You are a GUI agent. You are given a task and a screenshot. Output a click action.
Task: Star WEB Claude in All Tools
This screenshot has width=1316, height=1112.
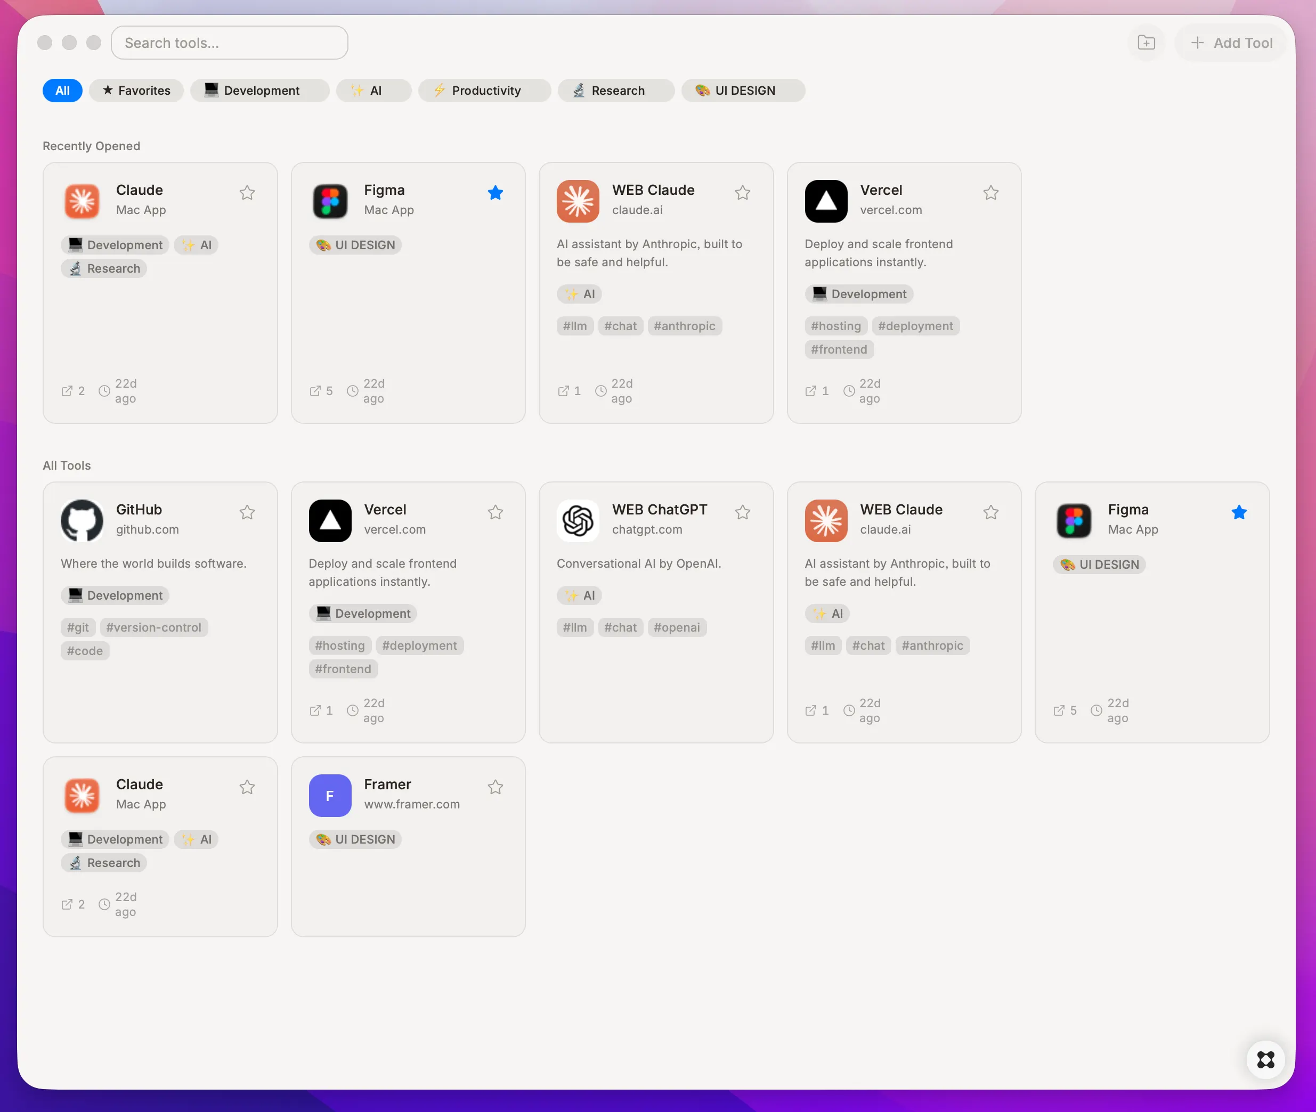click(991, 512)
